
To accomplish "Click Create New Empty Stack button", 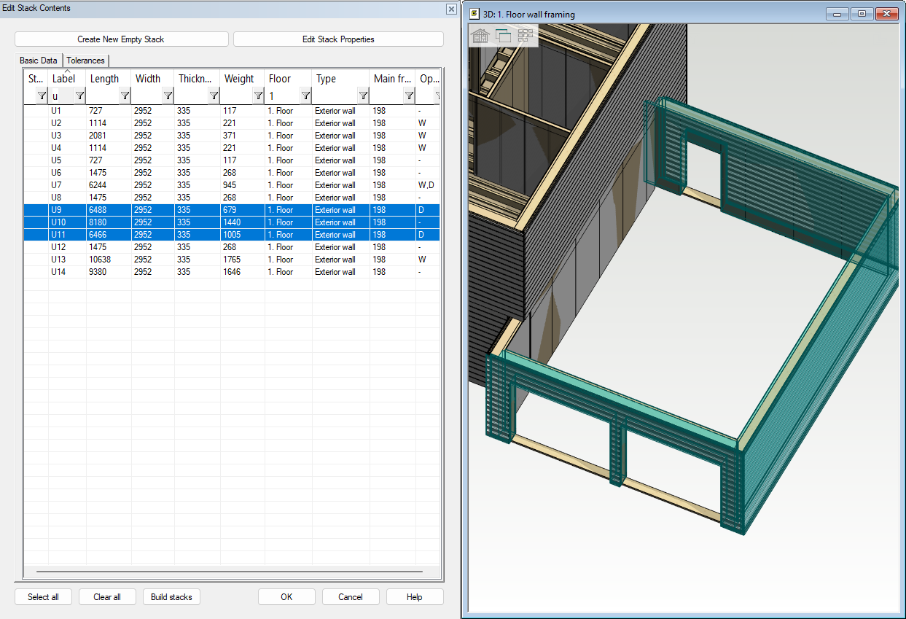I will (x=121, y=39).
